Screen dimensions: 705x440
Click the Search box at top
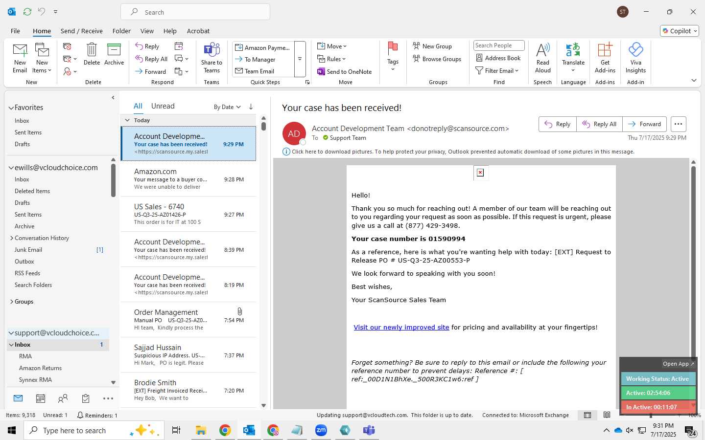(195, 12)
